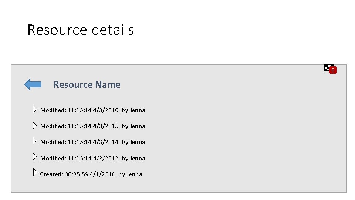Expand the 4/3/2015 modified entry triangle

(x=34, y=126)
